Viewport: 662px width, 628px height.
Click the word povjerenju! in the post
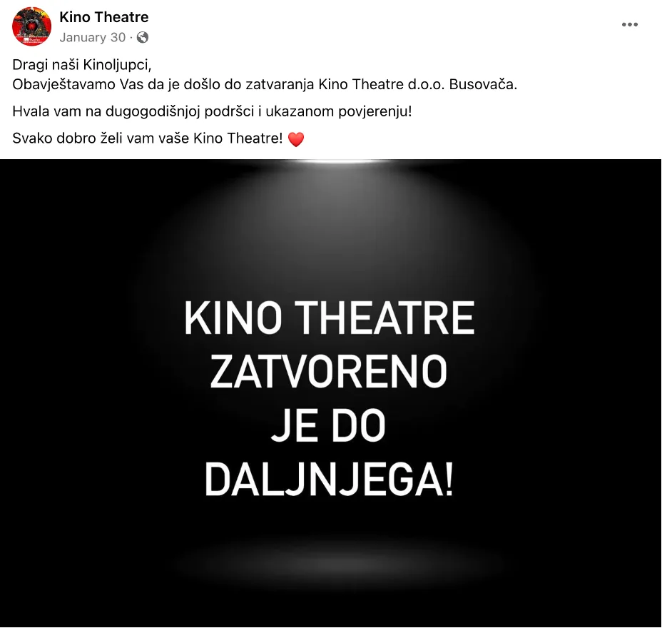pos(375,111)
